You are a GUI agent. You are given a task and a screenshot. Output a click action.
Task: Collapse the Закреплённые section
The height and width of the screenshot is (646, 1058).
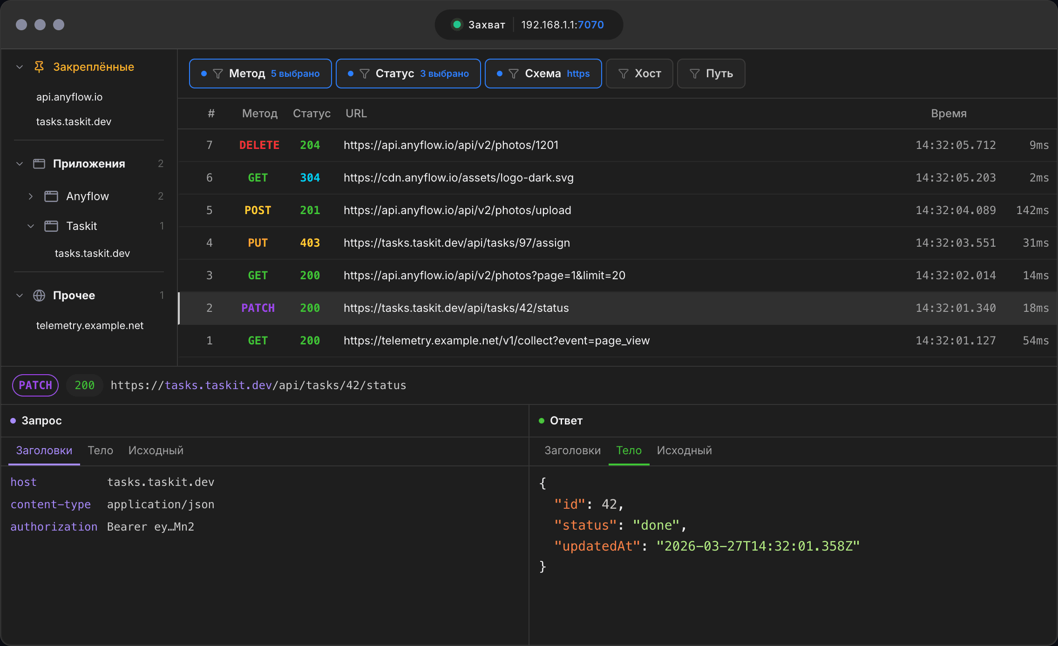(20, 67)
